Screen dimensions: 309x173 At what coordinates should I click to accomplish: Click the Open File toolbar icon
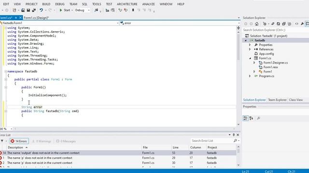[x=23, y=10]
